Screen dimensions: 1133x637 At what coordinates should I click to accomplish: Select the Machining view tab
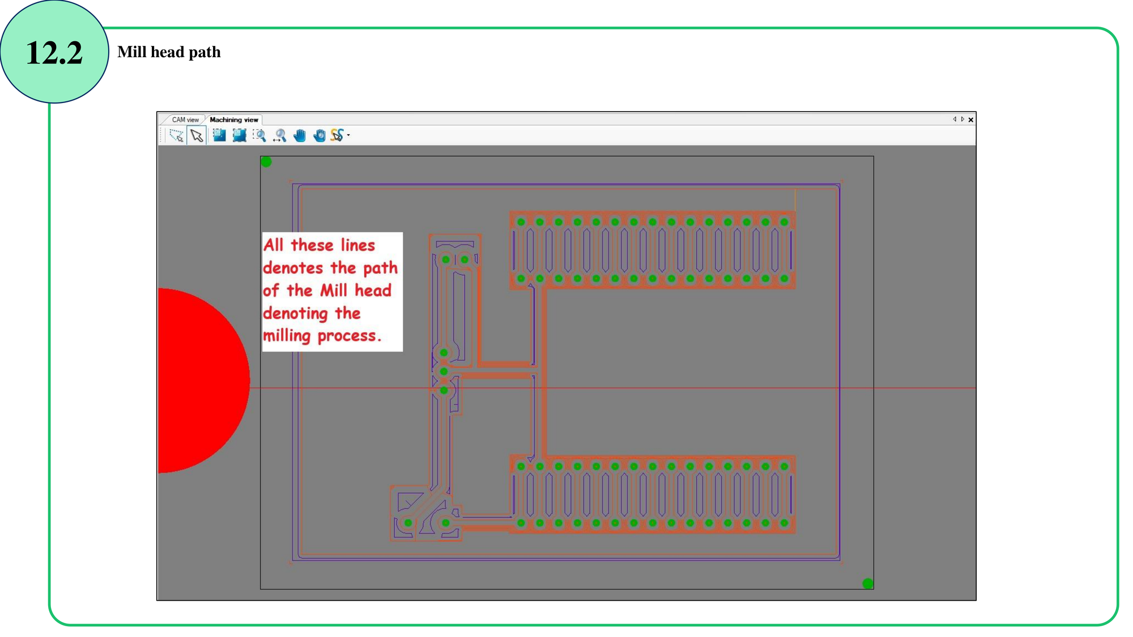click(234, 119)
